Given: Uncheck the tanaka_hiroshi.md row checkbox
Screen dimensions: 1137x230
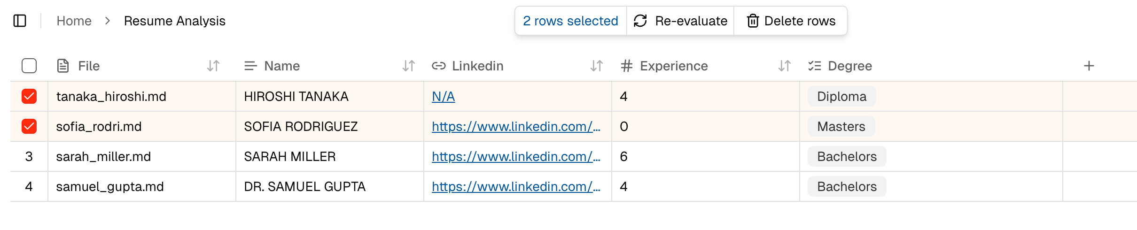Looking at the screenshot, I should (x=29, y=96).
